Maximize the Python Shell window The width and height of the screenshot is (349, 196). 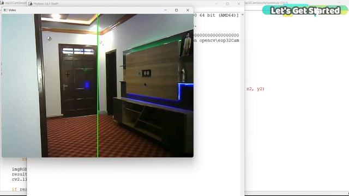pos(227,4)
